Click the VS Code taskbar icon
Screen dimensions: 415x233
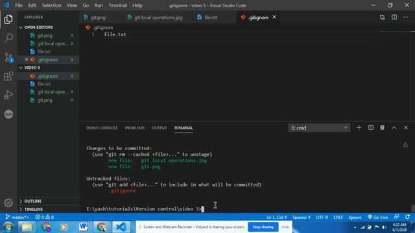click(x=121, y=227)
